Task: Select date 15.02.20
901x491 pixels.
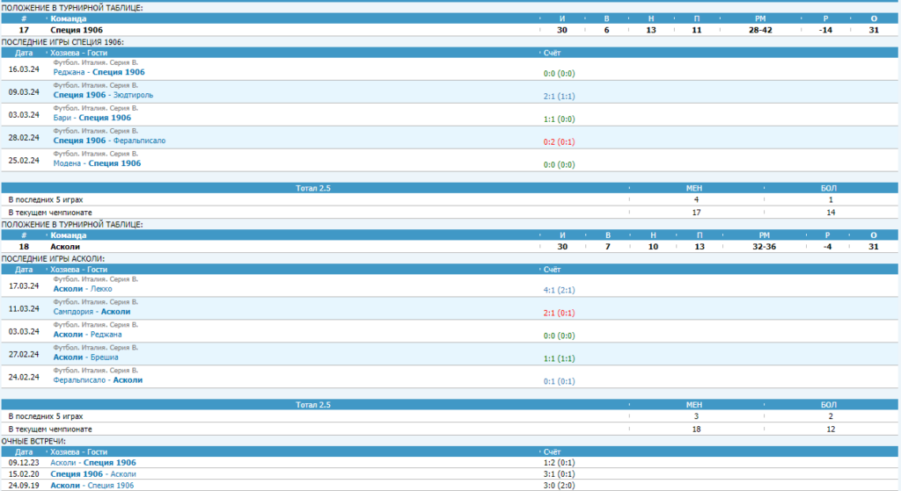Action: (24, 474)
